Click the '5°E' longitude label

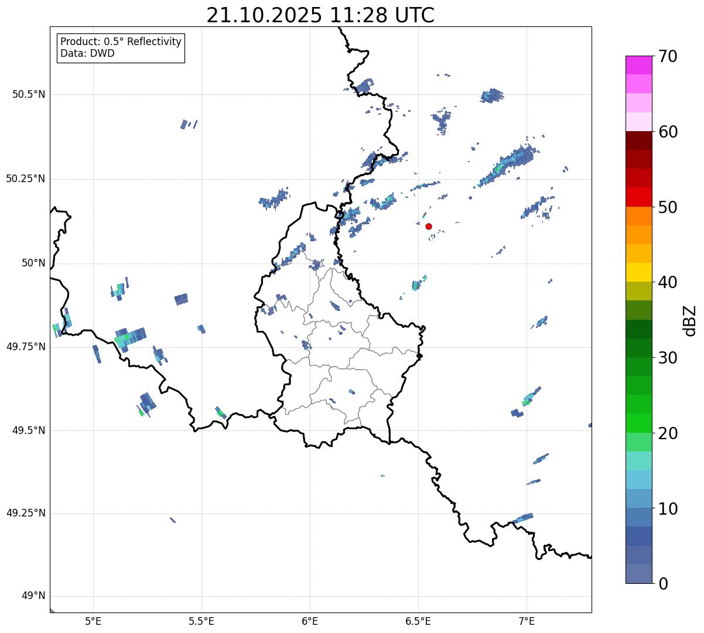(x=93, y=621)
